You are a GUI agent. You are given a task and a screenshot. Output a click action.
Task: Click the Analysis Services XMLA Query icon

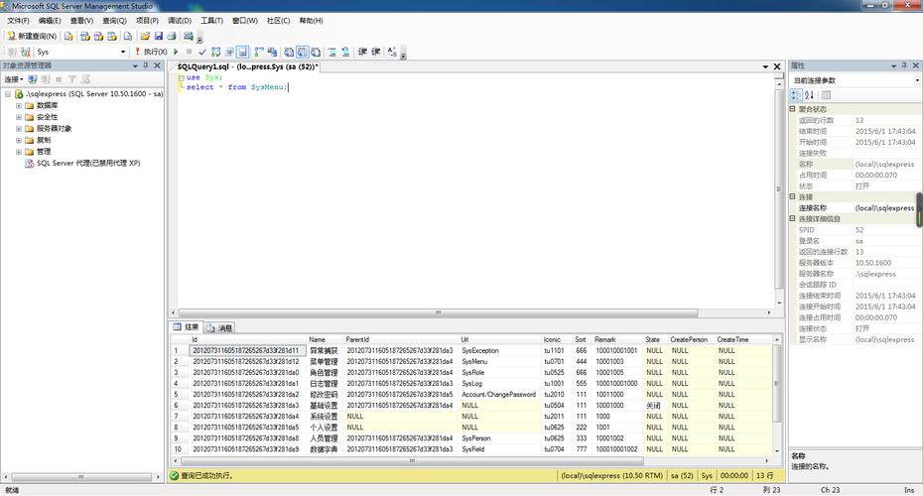click(112, 36)
